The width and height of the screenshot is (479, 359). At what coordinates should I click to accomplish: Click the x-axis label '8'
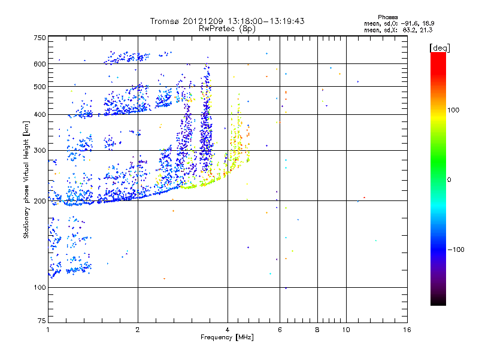coord(317,330)
